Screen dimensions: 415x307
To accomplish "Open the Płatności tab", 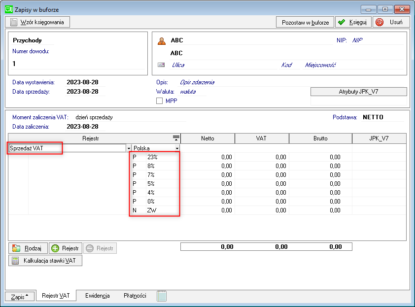I will click(135, 296).
